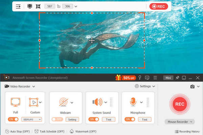The width and height of the screenshot is (203, 135).
Task: Take a screenshot with the camera icon
Action: point(193,87)
